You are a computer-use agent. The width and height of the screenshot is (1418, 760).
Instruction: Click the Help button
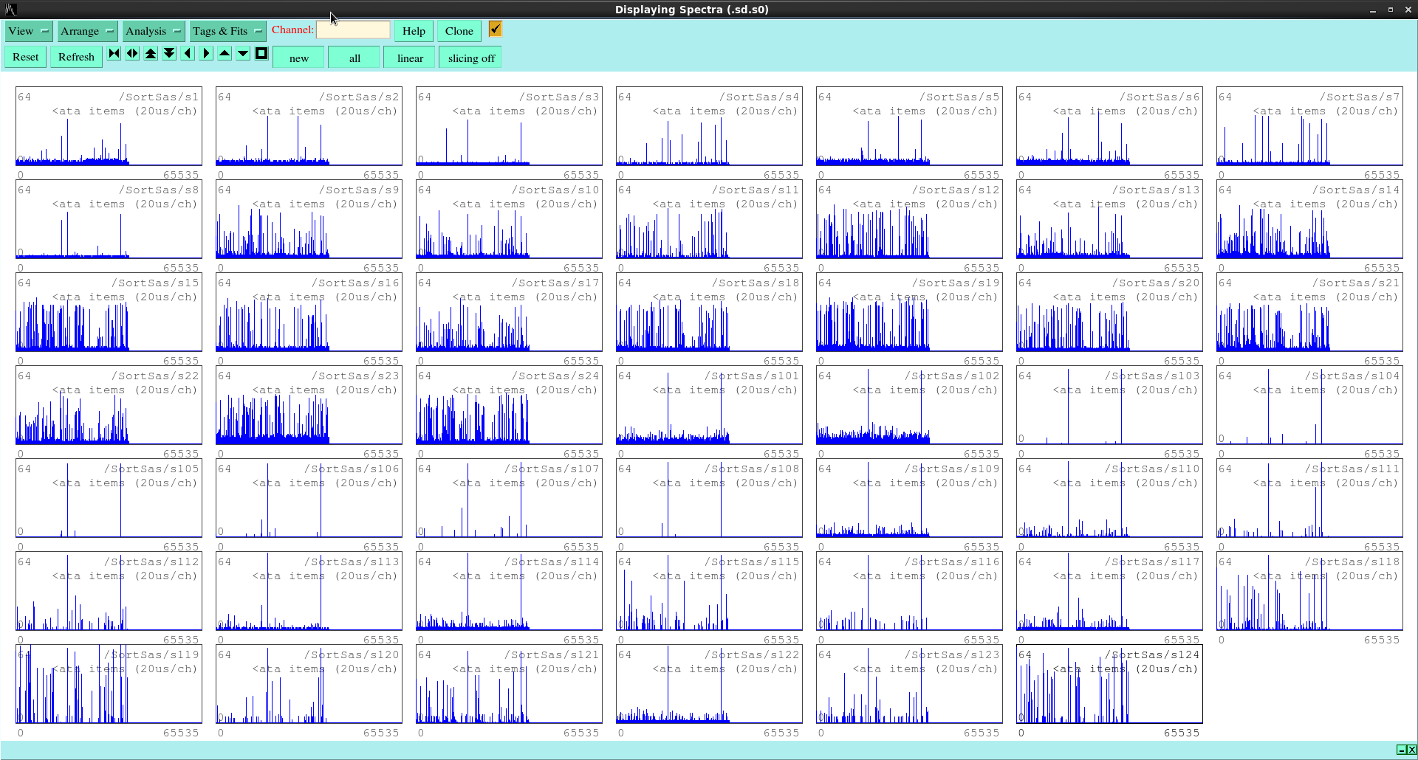414,31
